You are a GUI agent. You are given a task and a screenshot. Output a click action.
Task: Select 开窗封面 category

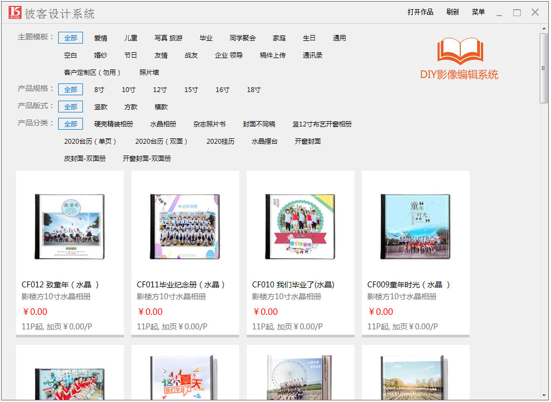[x=308, y=141]
